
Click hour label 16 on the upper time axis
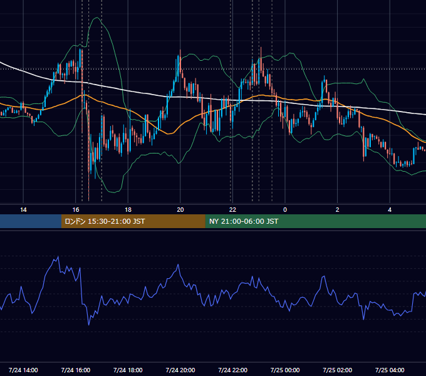point(76,210)
